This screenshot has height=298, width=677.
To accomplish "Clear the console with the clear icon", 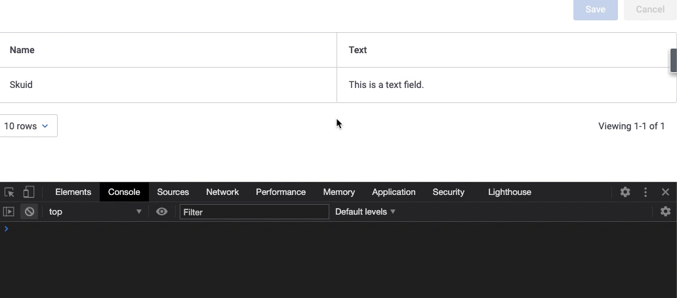I will [29, 211].
